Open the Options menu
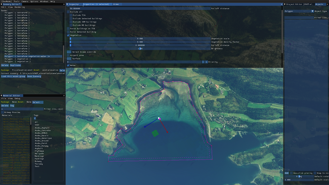Image resolution: width=329 pixels, height=185 pixels. [x=34, y=2]
